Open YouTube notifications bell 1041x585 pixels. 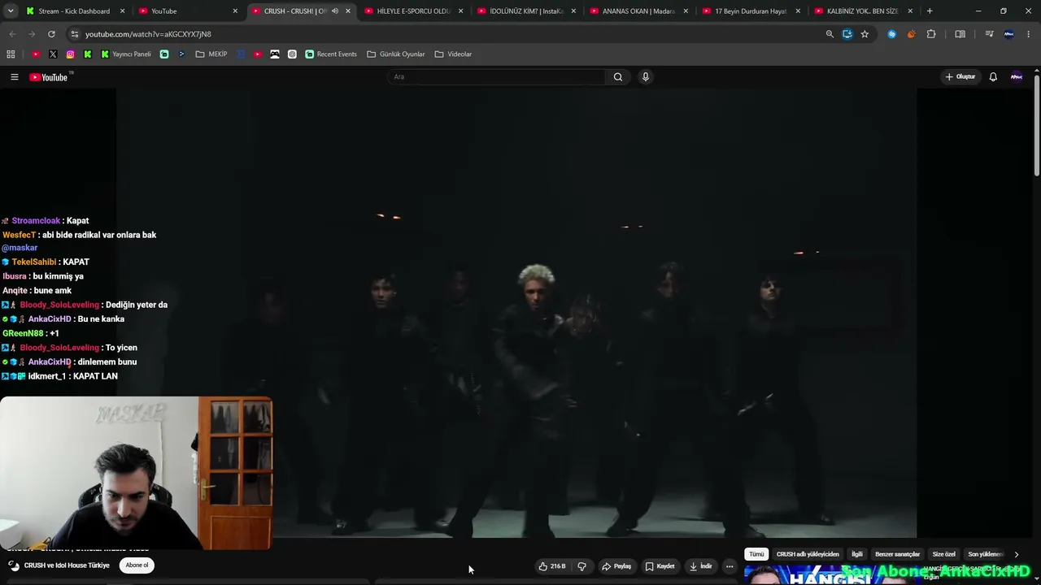(993, 77)
